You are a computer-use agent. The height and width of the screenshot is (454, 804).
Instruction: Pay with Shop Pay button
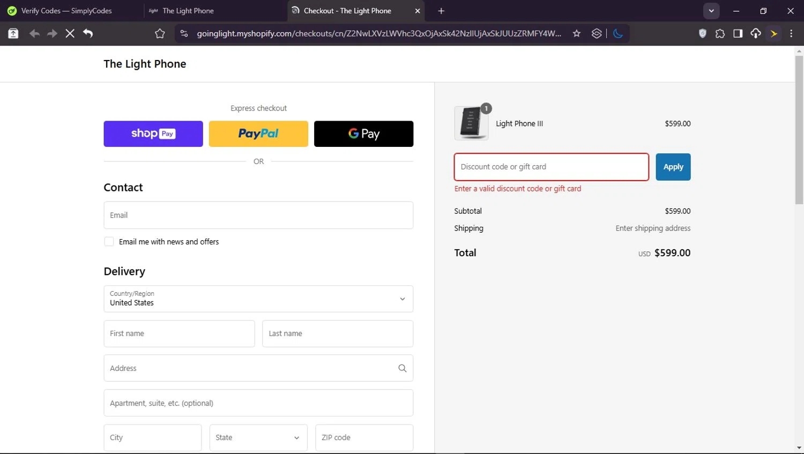[x=153, y=133]
